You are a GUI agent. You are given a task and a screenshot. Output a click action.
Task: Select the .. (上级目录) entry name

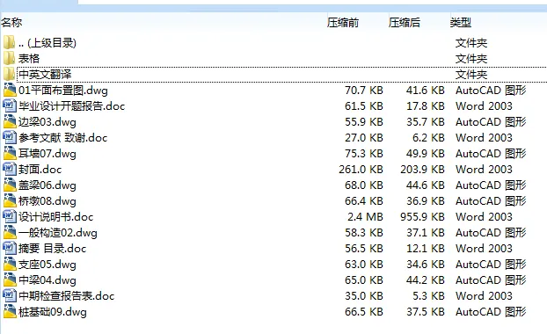pyautogui.click(x=47, y=43)
